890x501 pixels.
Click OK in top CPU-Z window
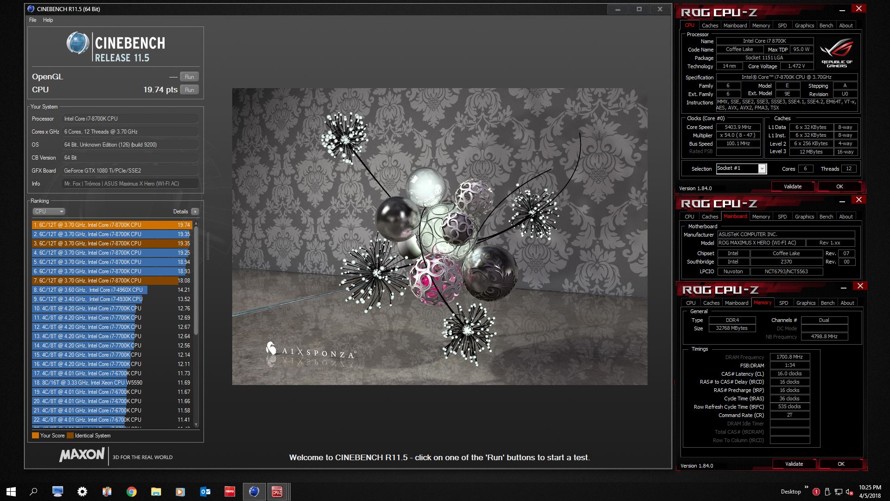[839, 186]
